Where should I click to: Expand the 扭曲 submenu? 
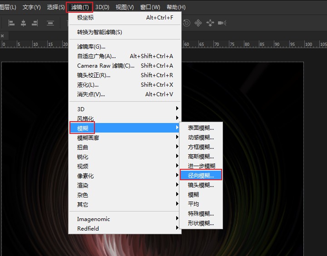(125, 147)
